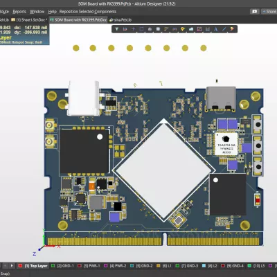This screenshot has width=277, height=277.
Task: Select the GND-1 layer tab
Action: click(x=62, y=266)
